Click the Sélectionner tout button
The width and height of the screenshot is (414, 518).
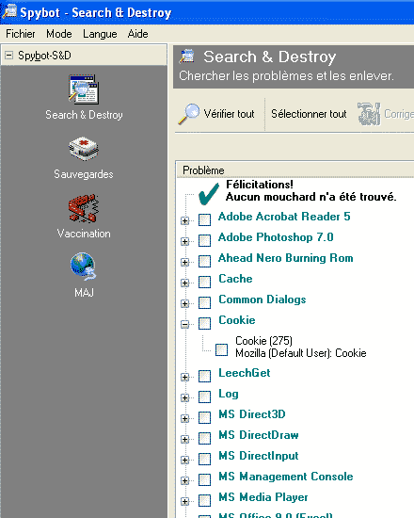pyautogui.click(x=309, y=114)
